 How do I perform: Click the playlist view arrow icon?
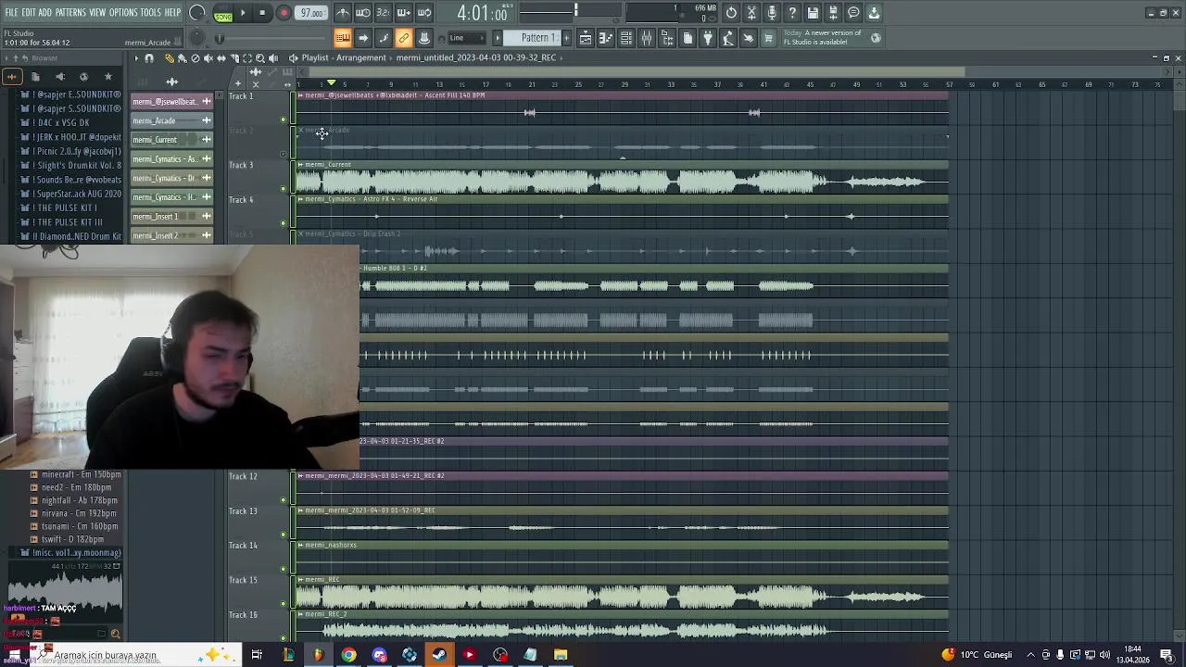[x=363, y=38]
